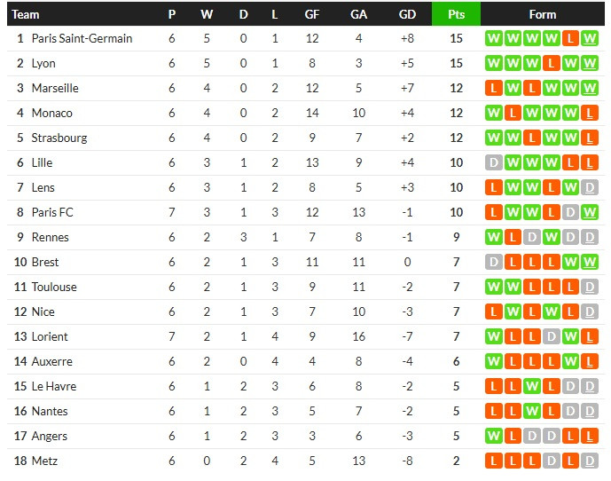This screenshot has width=611, height=481.
Task: Click the orange L badge in Paris Saint-Germain's form
Action: pyautogui.click(x=572, y=38)
